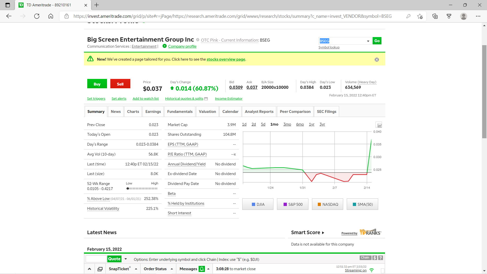The image size is (487, 274).
Task: Open the BSEG symbol dropdown arrow
Action: click(368, 41)
